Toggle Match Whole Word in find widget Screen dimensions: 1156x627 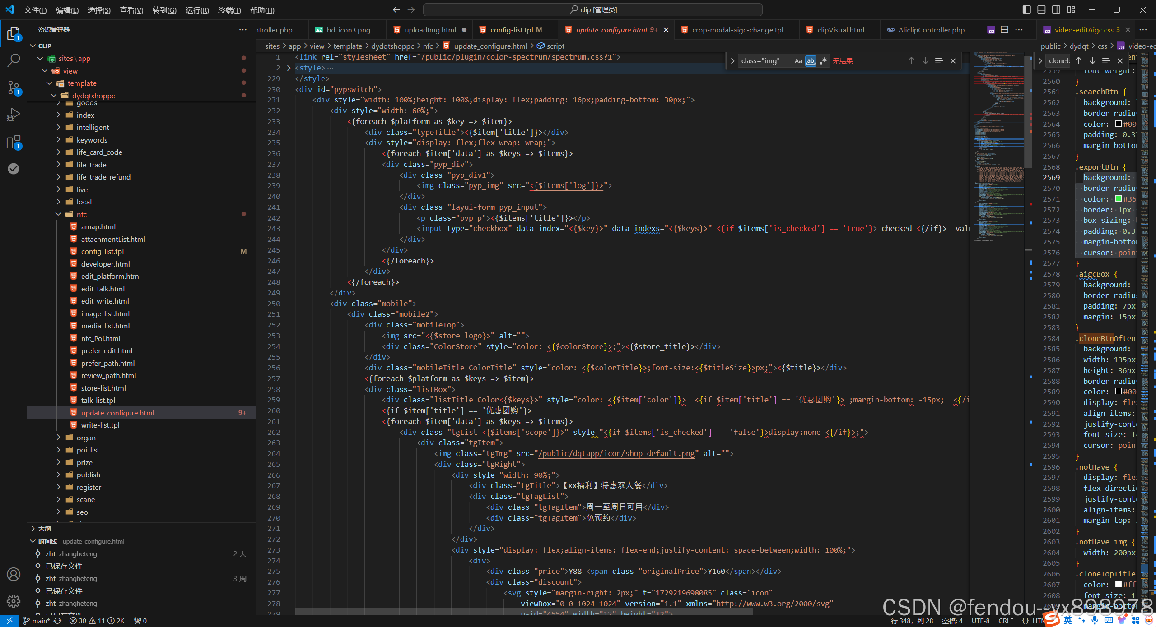811,61
